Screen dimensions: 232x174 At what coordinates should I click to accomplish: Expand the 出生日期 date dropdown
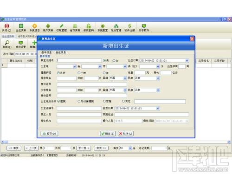(187, 60)
